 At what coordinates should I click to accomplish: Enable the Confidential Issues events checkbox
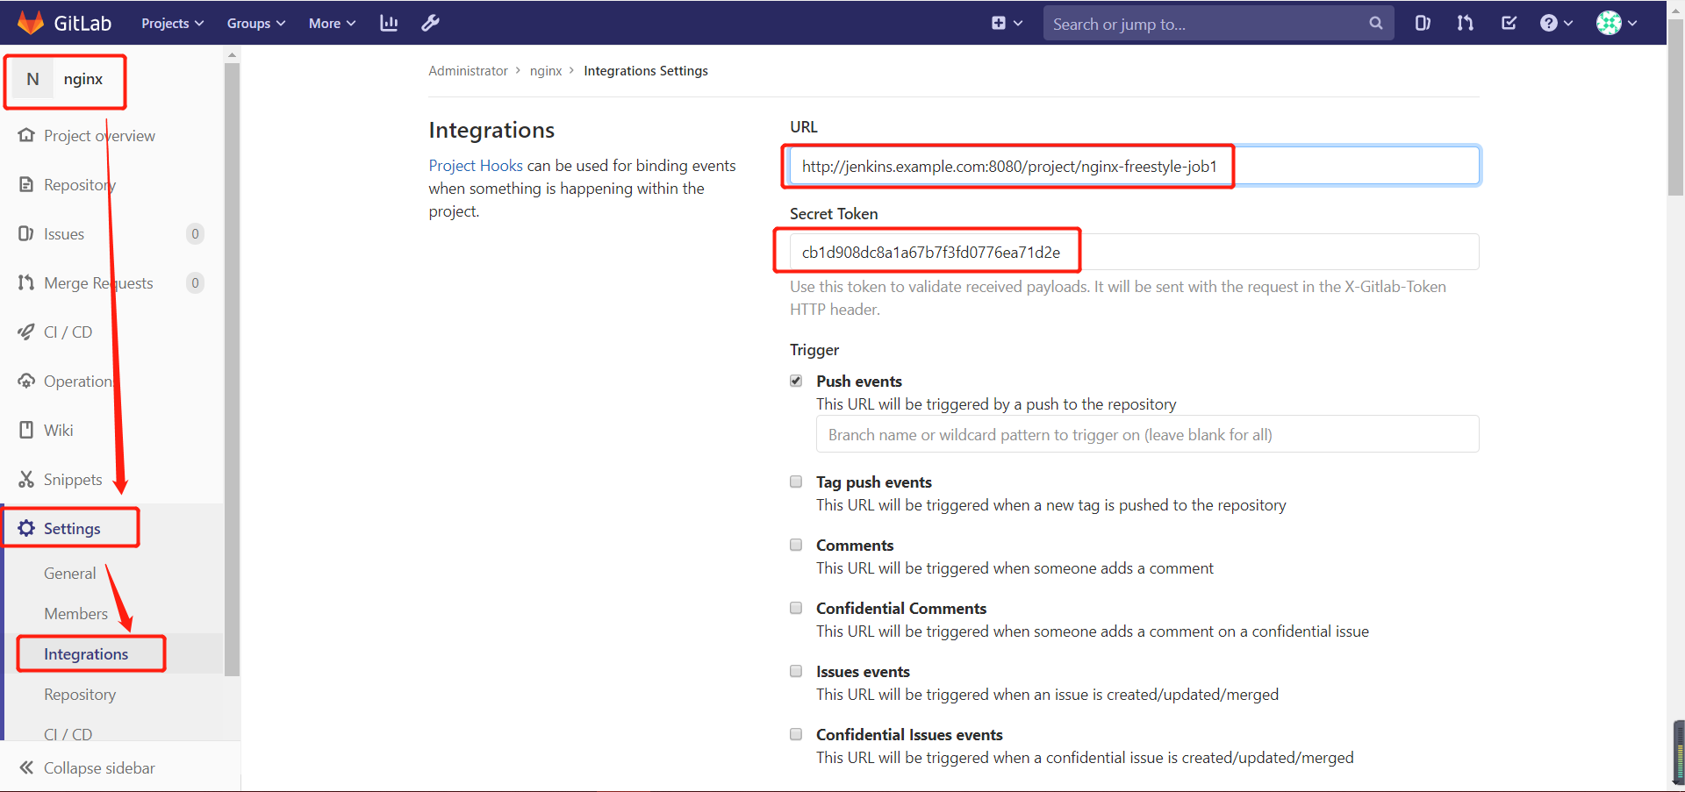tap(796, 734)
